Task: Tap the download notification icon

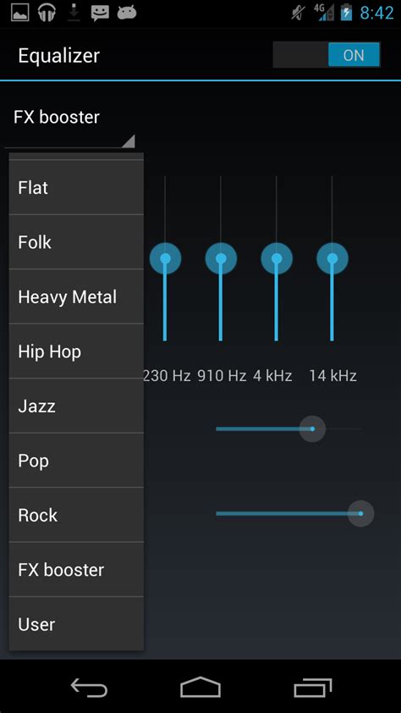Action: (74, 13)
